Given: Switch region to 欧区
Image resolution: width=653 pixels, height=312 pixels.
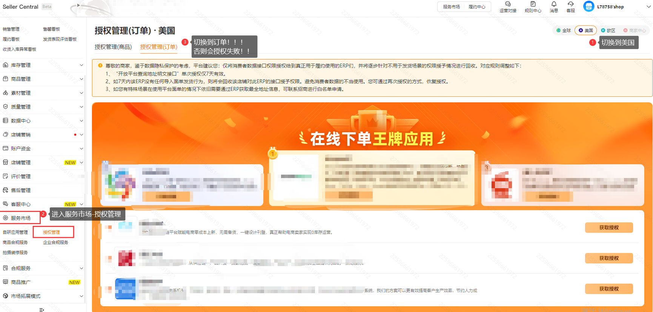Looking at the screenshot, I should pyautogui.click(x=608, y=30).
